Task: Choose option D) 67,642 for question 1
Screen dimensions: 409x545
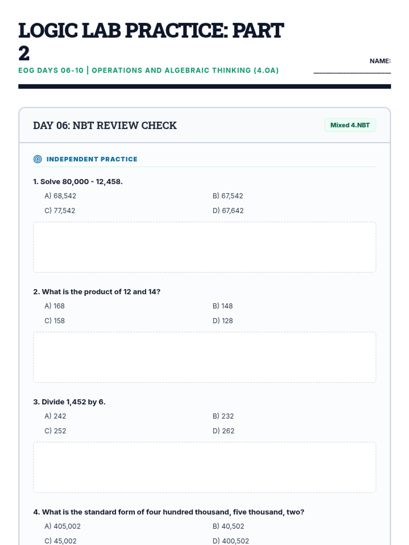Action: click(x=228, y=211)
